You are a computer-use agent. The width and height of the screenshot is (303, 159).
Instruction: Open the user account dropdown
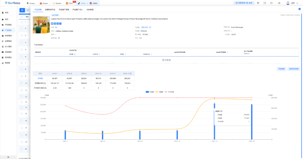[293, 3]
